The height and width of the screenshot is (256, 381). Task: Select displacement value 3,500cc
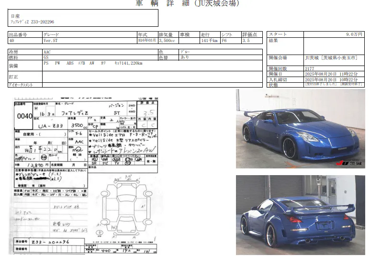click(x=167, y=41)
